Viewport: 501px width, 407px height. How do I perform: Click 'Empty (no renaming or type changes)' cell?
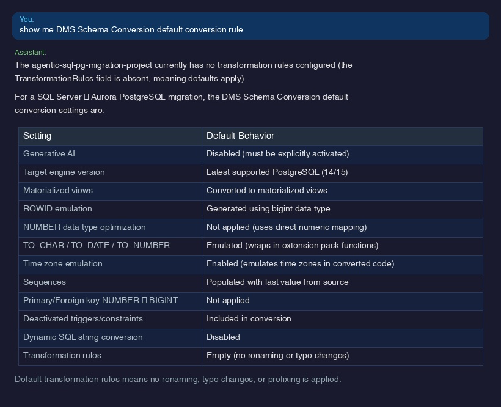(x=342, y=356)
